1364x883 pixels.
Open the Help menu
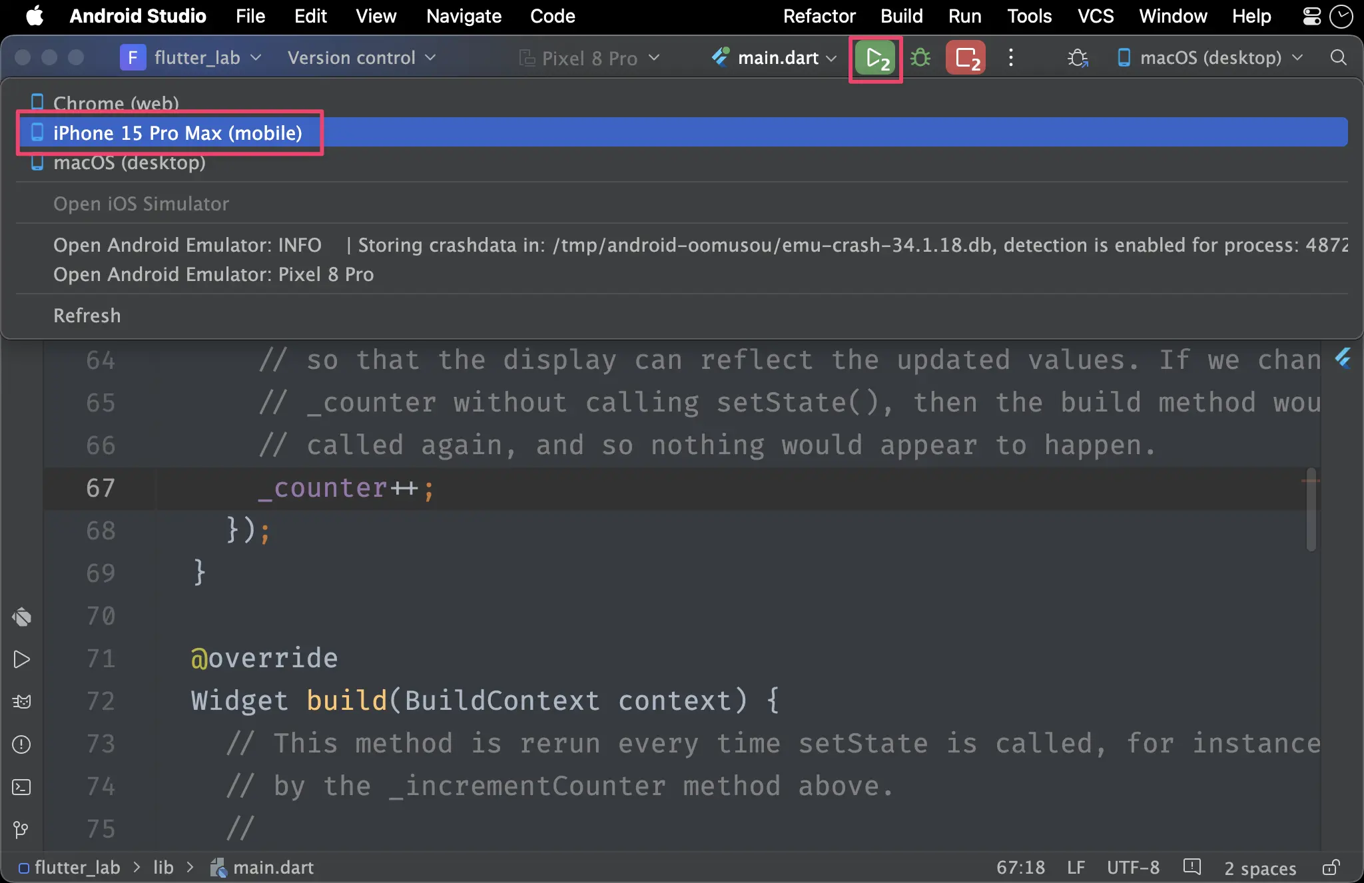pos(1251,16)
